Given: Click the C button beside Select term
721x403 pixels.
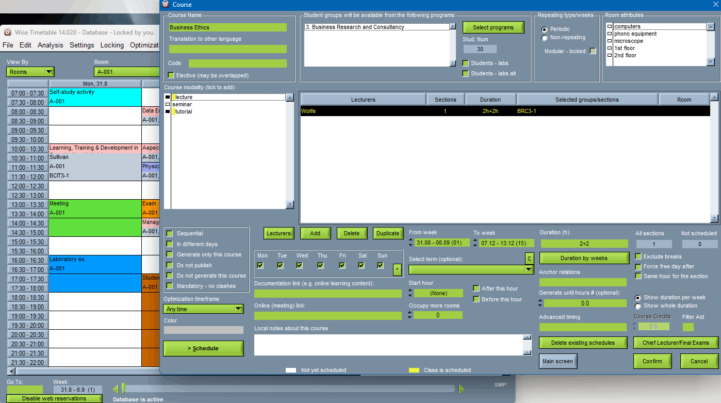Looking at the screenshot, I should pos(529,258).
